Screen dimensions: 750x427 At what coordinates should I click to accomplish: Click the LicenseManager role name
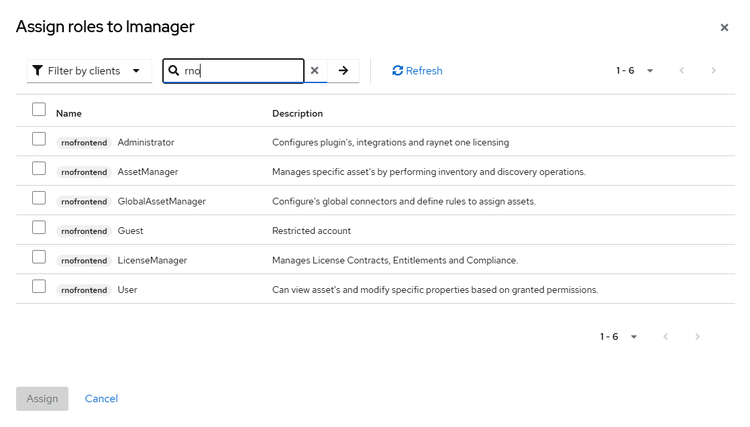click(152, 261)
